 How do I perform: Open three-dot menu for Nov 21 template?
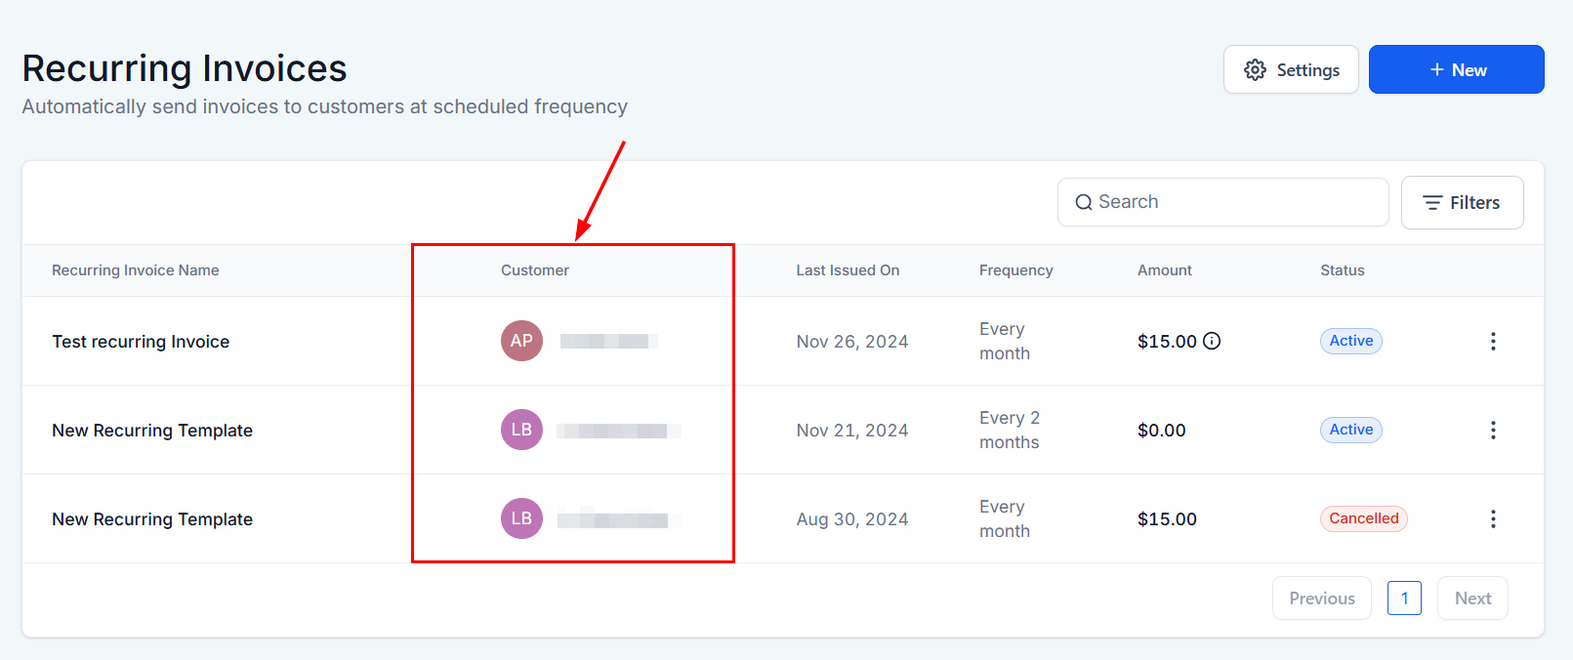[x=1493, y=430]
